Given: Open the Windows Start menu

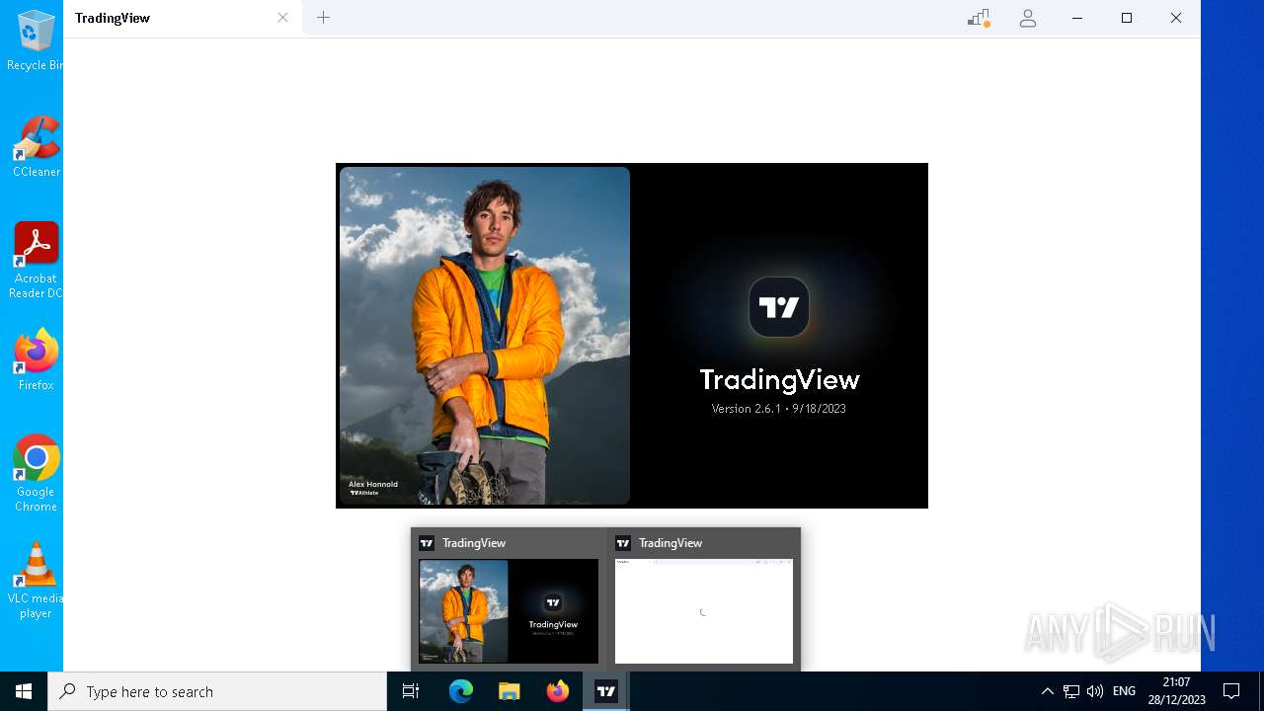Looking at the screenshot, I should (24, 691).
